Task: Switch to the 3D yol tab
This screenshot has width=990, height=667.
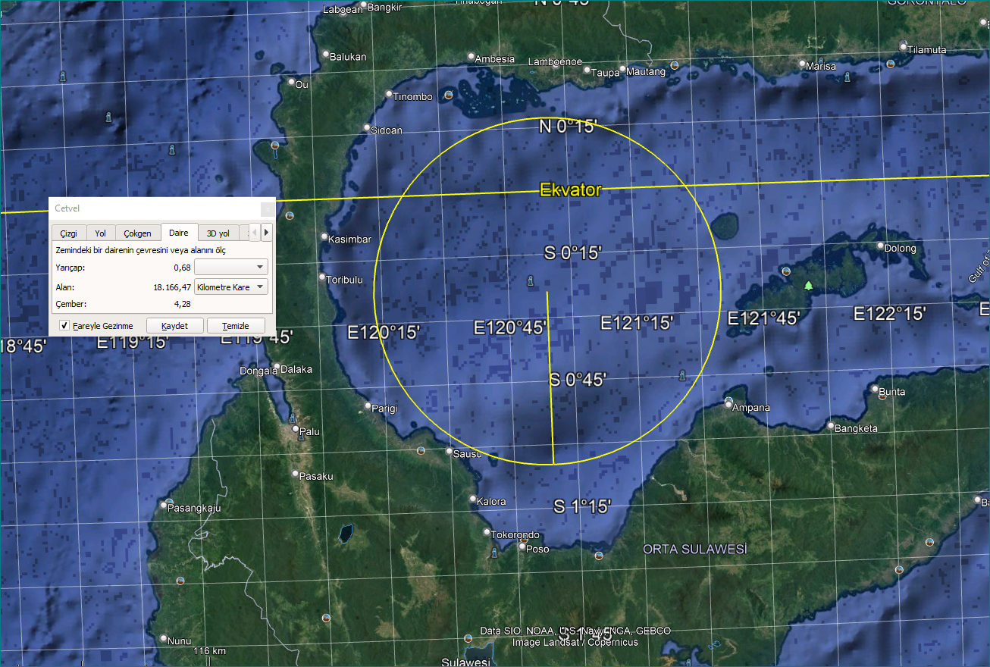Action: coord(218,233)
